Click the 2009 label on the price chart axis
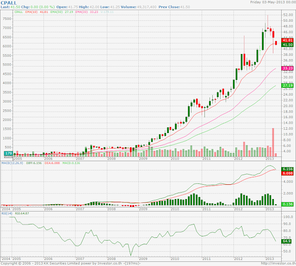This screenshot has height=266, width=296. (143, 159)
